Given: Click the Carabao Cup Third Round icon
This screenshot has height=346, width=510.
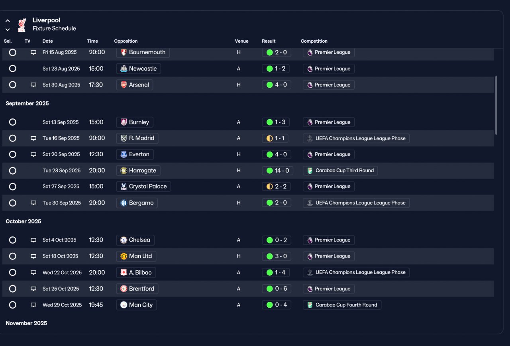Looking at the screenshot, I should click(x=310, y=171).
